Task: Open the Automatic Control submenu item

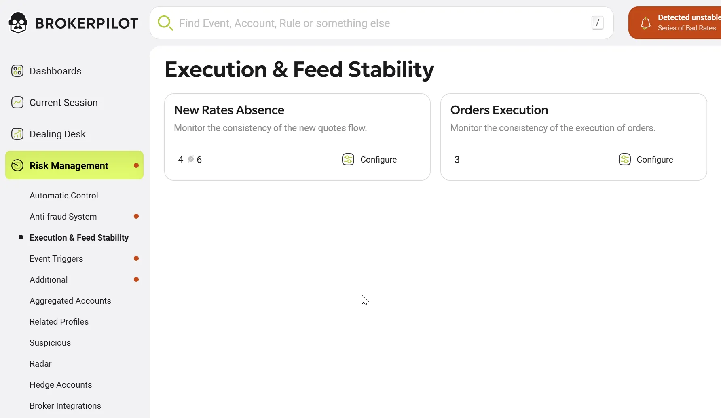Action: 64,196
